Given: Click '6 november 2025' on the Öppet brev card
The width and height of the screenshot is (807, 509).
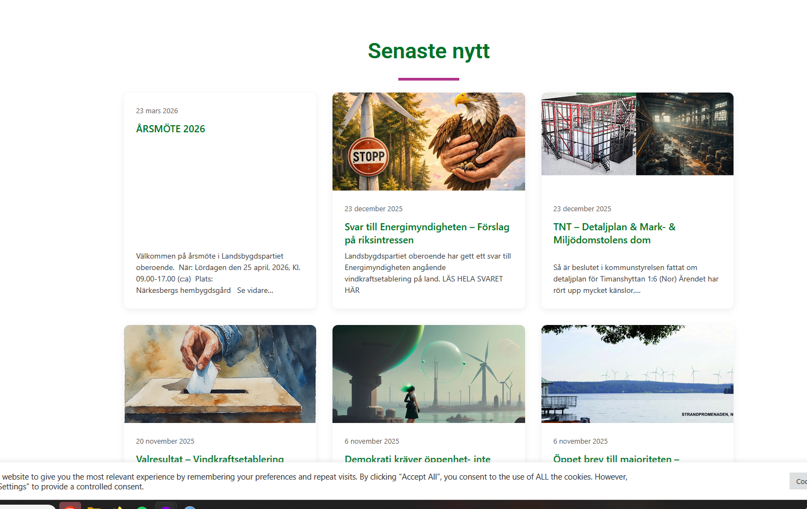Looking at the screenshot, I should (x=581, y=441).
